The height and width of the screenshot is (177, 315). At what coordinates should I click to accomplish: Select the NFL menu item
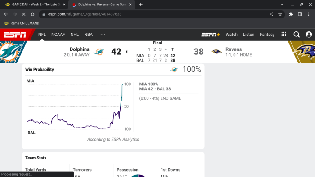click(42, 35)
